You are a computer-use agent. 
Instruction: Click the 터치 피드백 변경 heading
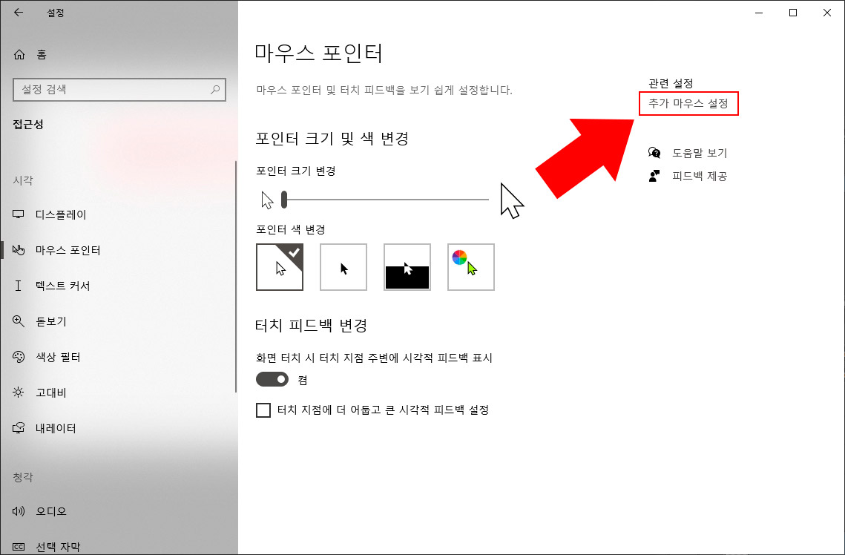312,326
